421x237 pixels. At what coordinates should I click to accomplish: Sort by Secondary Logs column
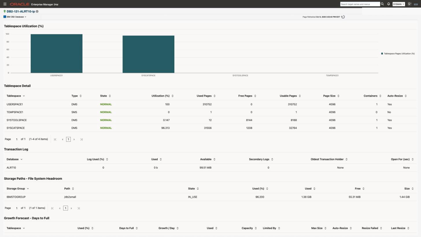272,159
